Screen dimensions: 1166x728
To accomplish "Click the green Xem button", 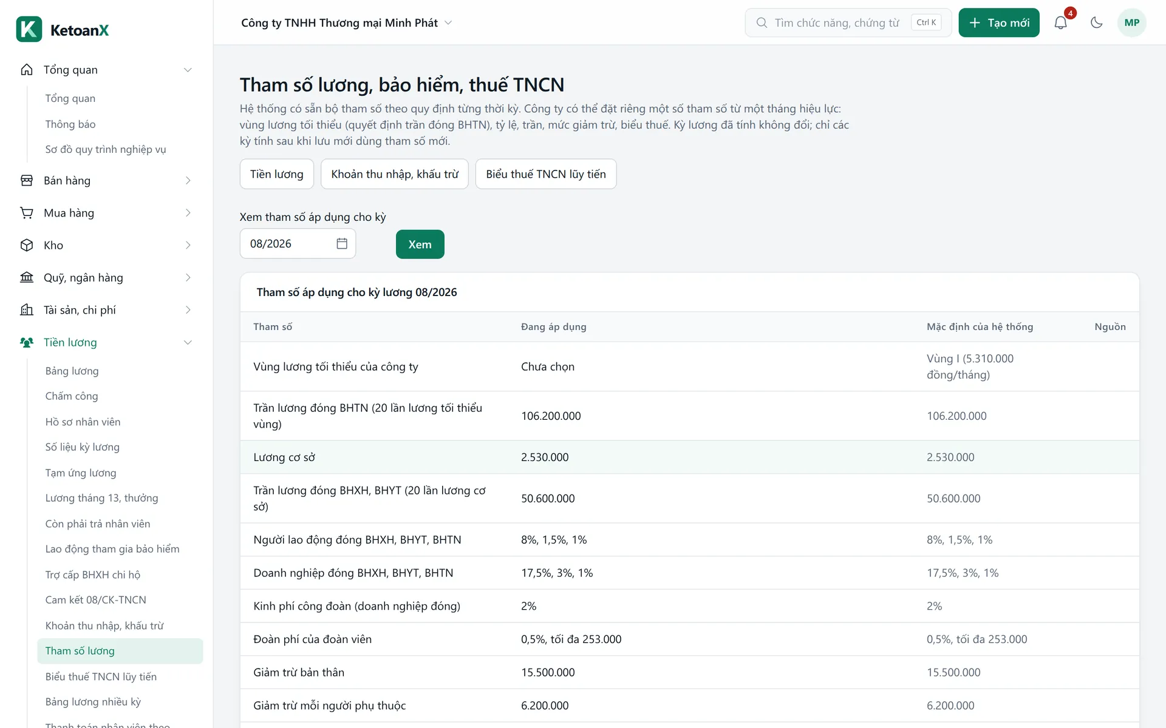I will [x=420, y=244].
